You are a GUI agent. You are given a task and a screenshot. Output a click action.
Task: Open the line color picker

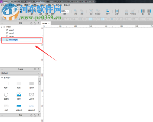coord(128,19)
